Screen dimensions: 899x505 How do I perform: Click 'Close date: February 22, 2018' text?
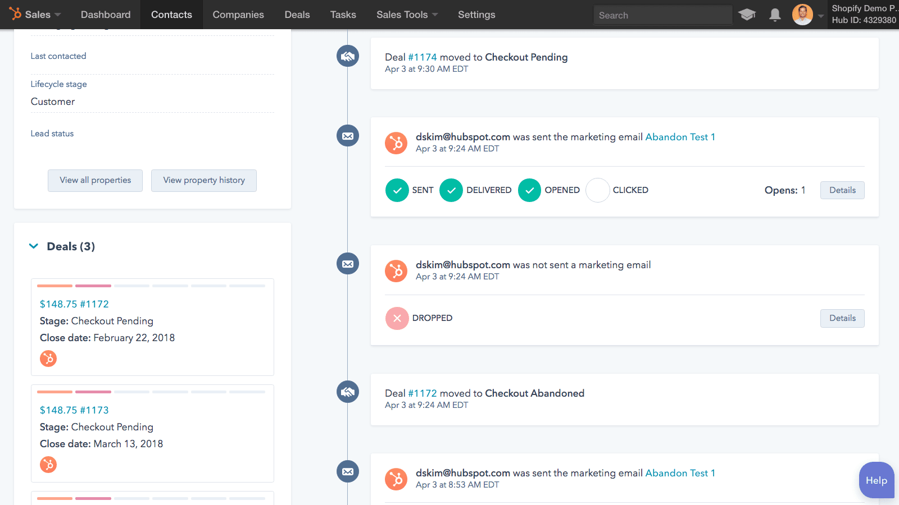click(x=107, y=338)
